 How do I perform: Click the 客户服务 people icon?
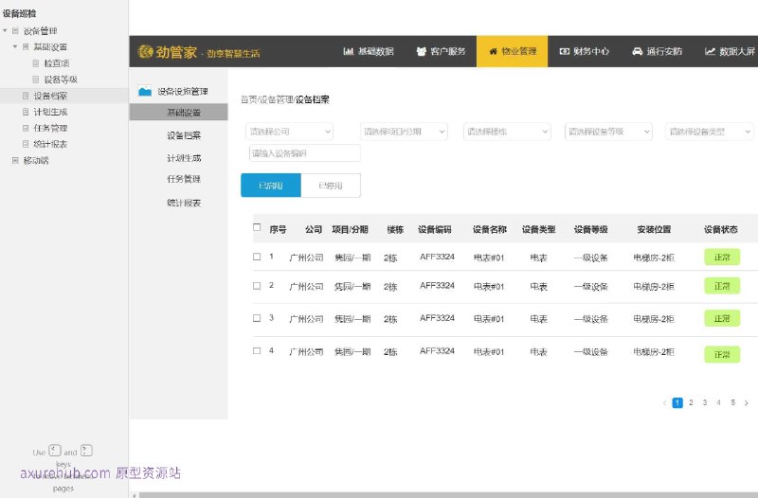421,51
